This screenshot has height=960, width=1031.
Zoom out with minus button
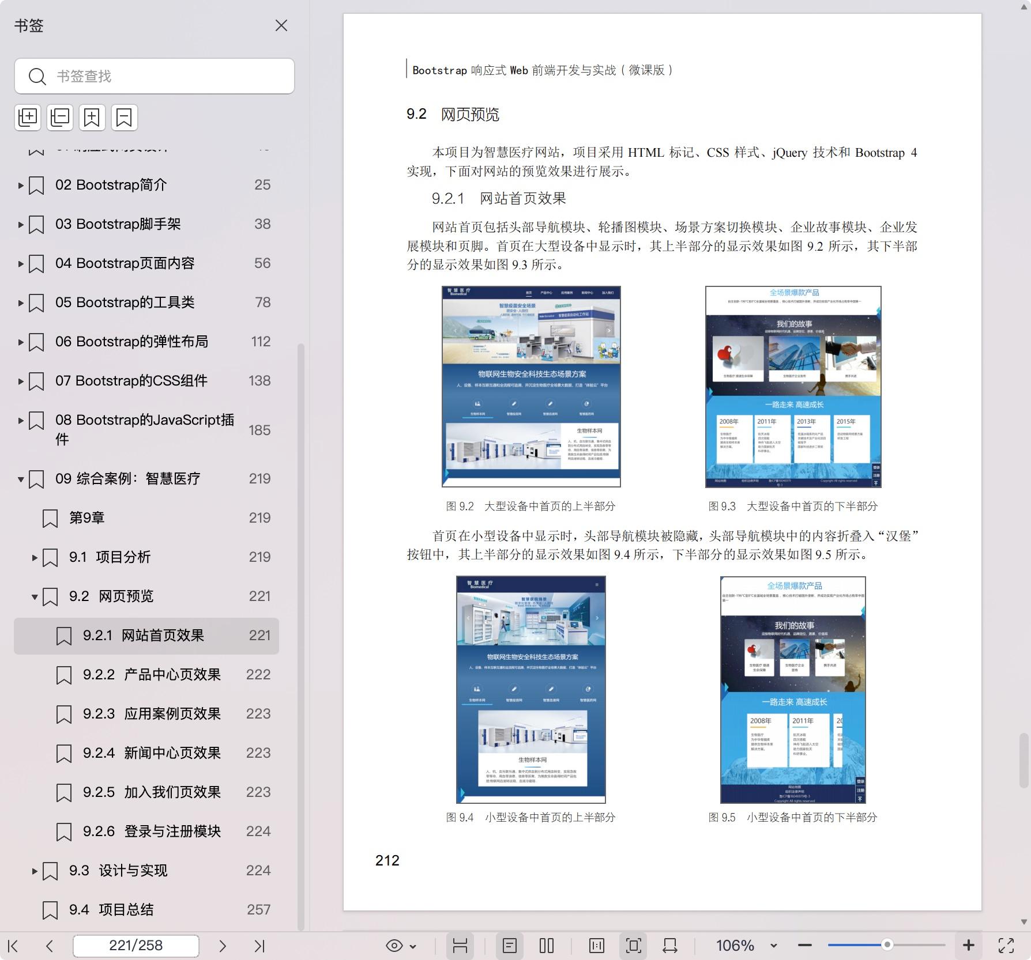[805, 946]
